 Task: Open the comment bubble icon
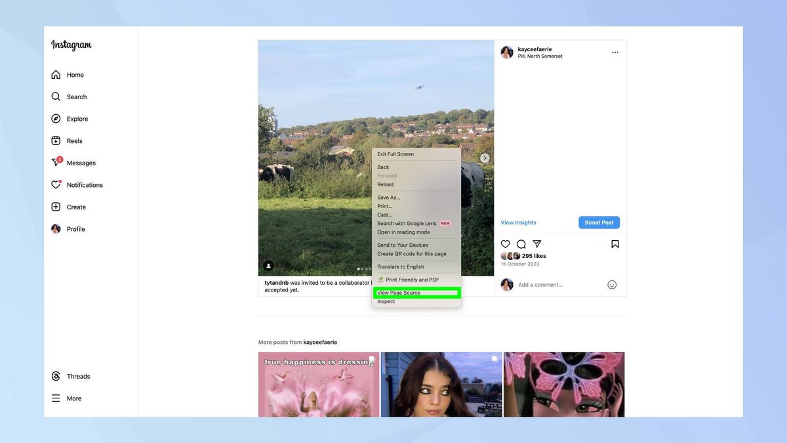(521, 243)
